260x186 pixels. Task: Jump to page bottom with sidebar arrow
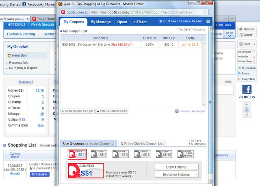point(247,115)
